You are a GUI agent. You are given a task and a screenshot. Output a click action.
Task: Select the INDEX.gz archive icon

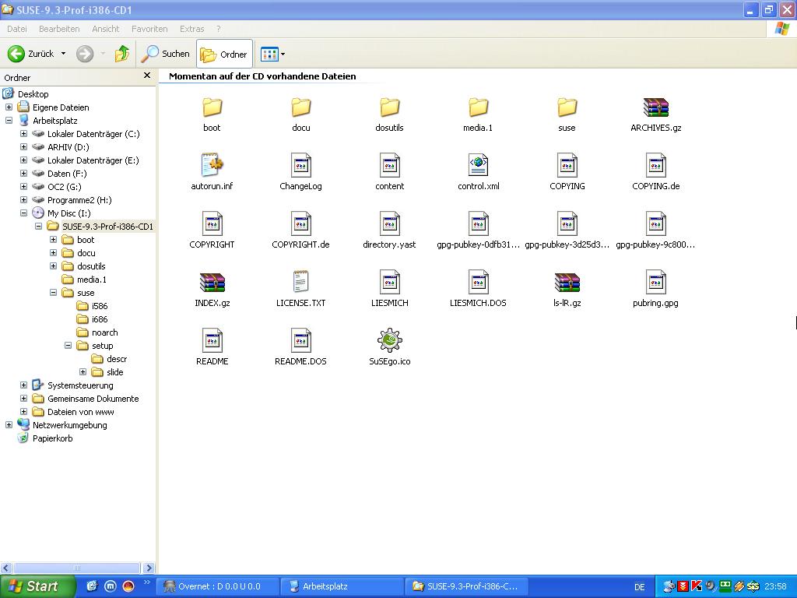[212, 282]
